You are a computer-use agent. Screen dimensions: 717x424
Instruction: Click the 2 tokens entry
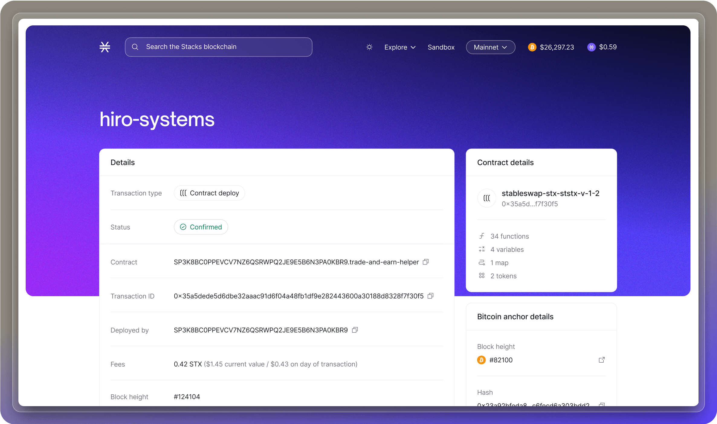503,276
